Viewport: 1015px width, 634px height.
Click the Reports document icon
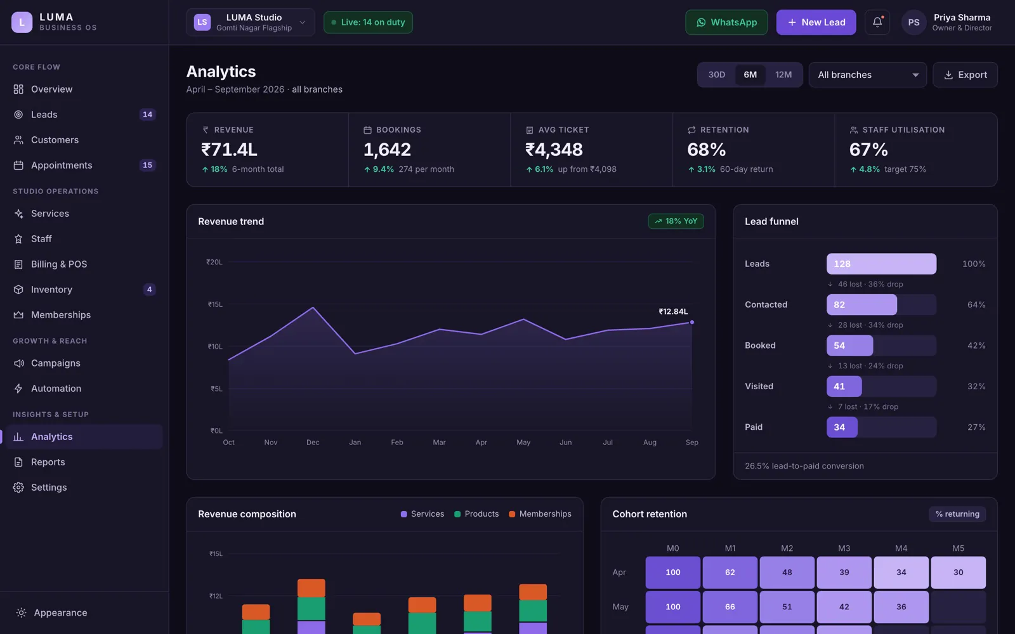tap(18, 462)
